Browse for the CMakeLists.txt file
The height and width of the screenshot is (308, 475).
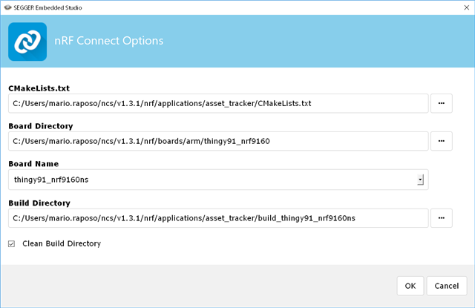click(441, 103)
